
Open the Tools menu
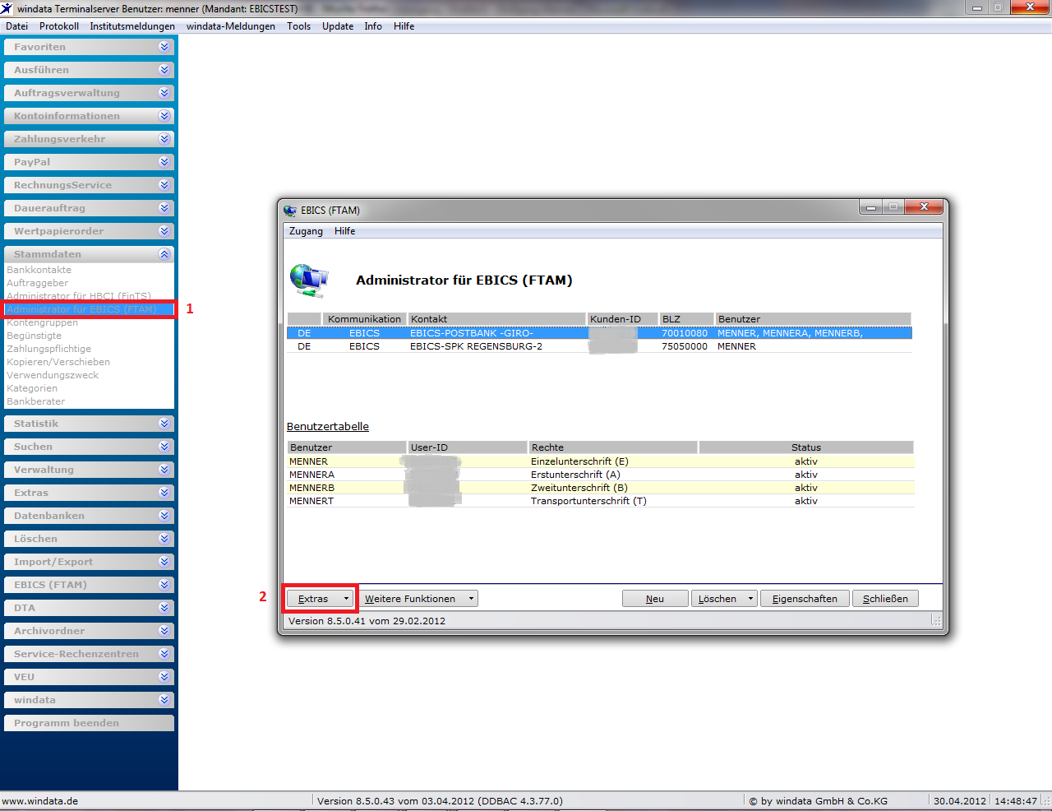299,26
